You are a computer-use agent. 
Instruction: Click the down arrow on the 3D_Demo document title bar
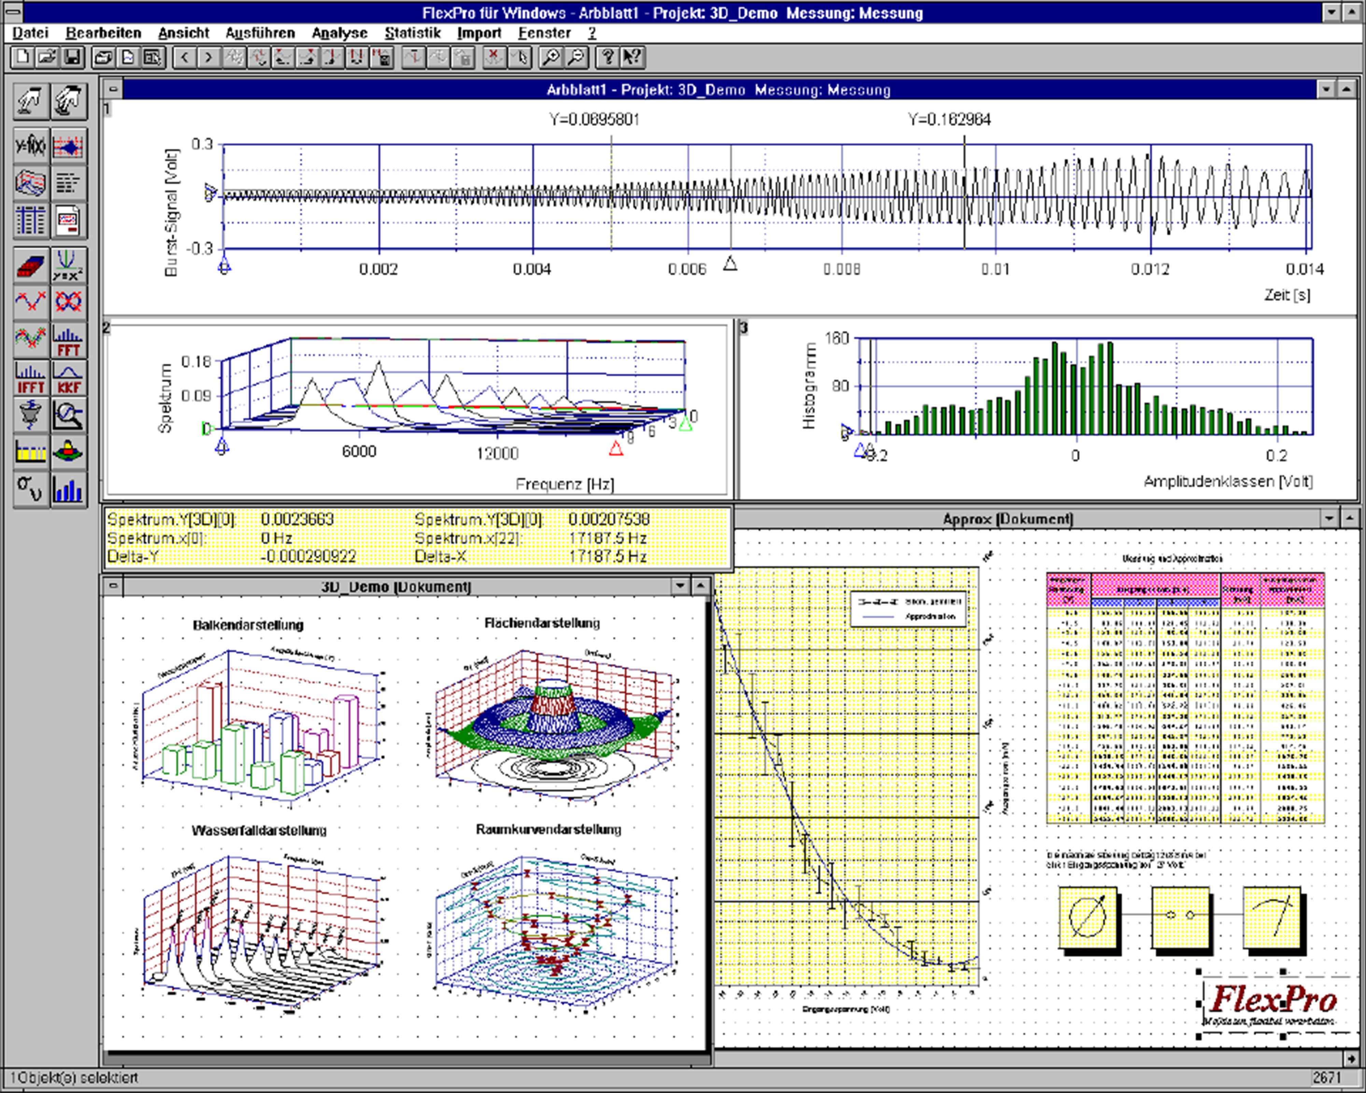click(681, 586)
